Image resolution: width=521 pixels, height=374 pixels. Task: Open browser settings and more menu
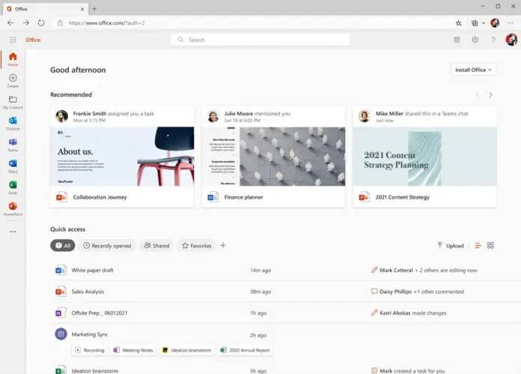(x=511, y=23)
